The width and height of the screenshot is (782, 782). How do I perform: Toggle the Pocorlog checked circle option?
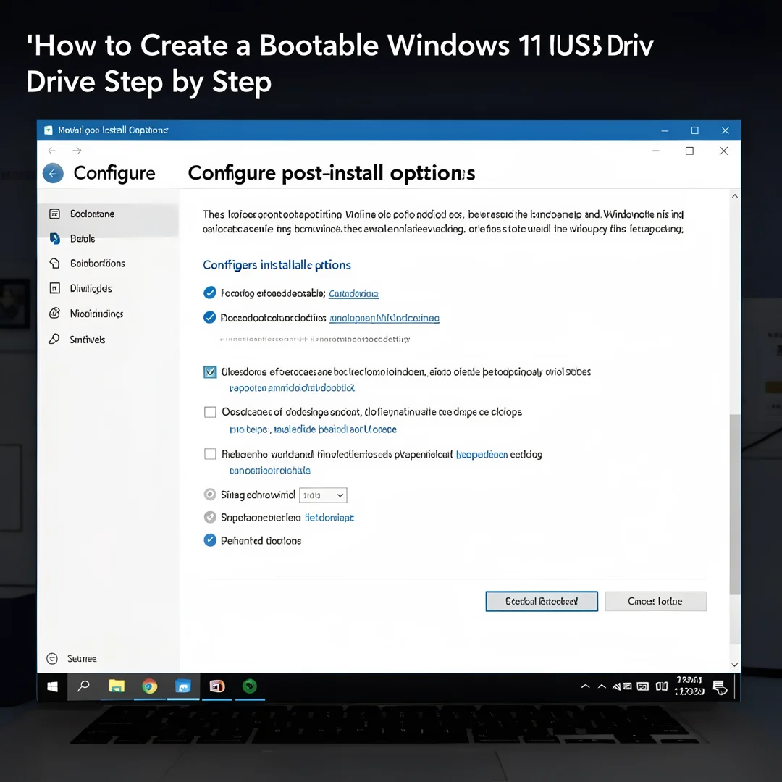pos(210,293)
